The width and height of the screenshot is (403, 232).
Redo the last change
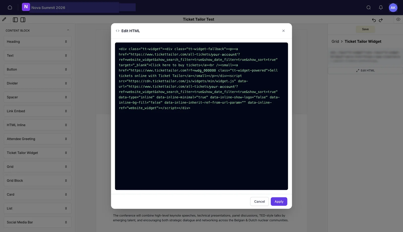[x=381, y=20]
